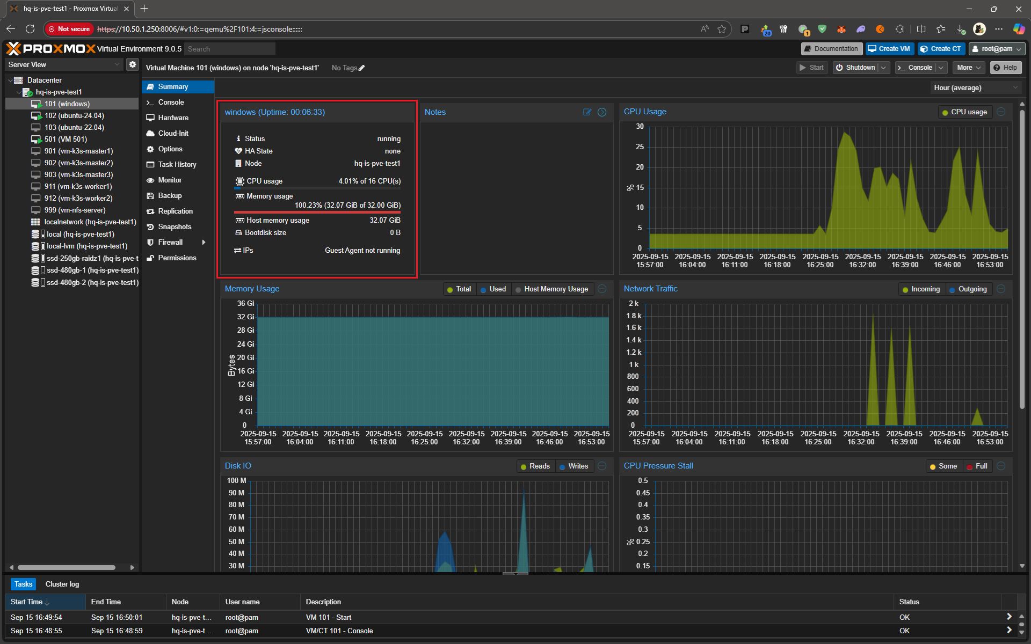1031x644 pixels.
Task: Switch to the Cluster log tab
Action: pos(62,584)
